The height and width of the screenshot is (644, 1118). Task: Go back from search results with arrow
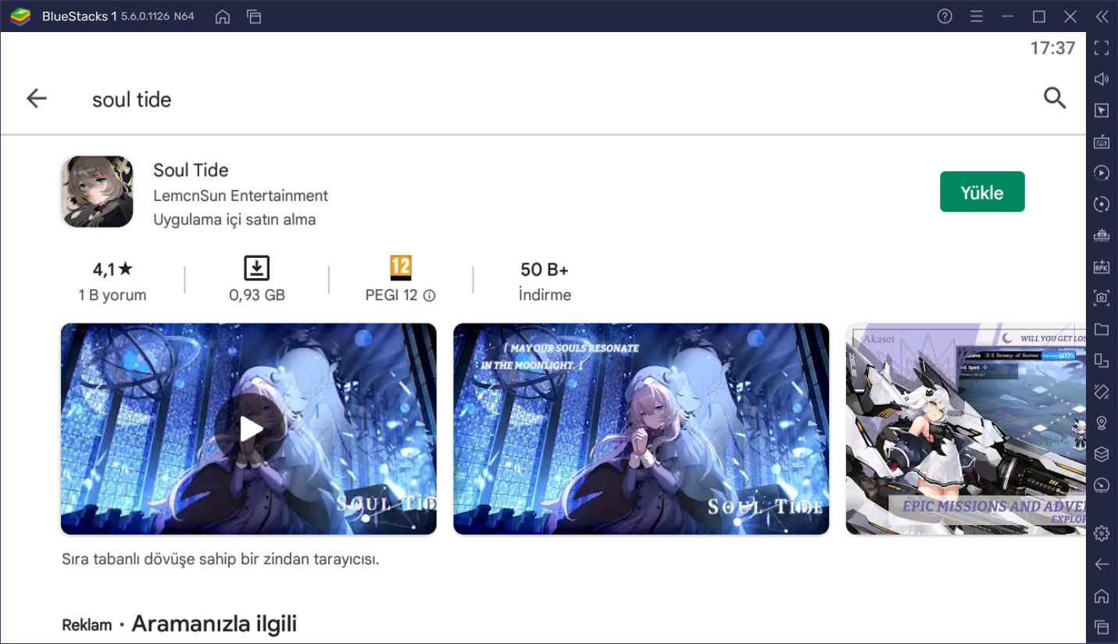coord(36,98)
